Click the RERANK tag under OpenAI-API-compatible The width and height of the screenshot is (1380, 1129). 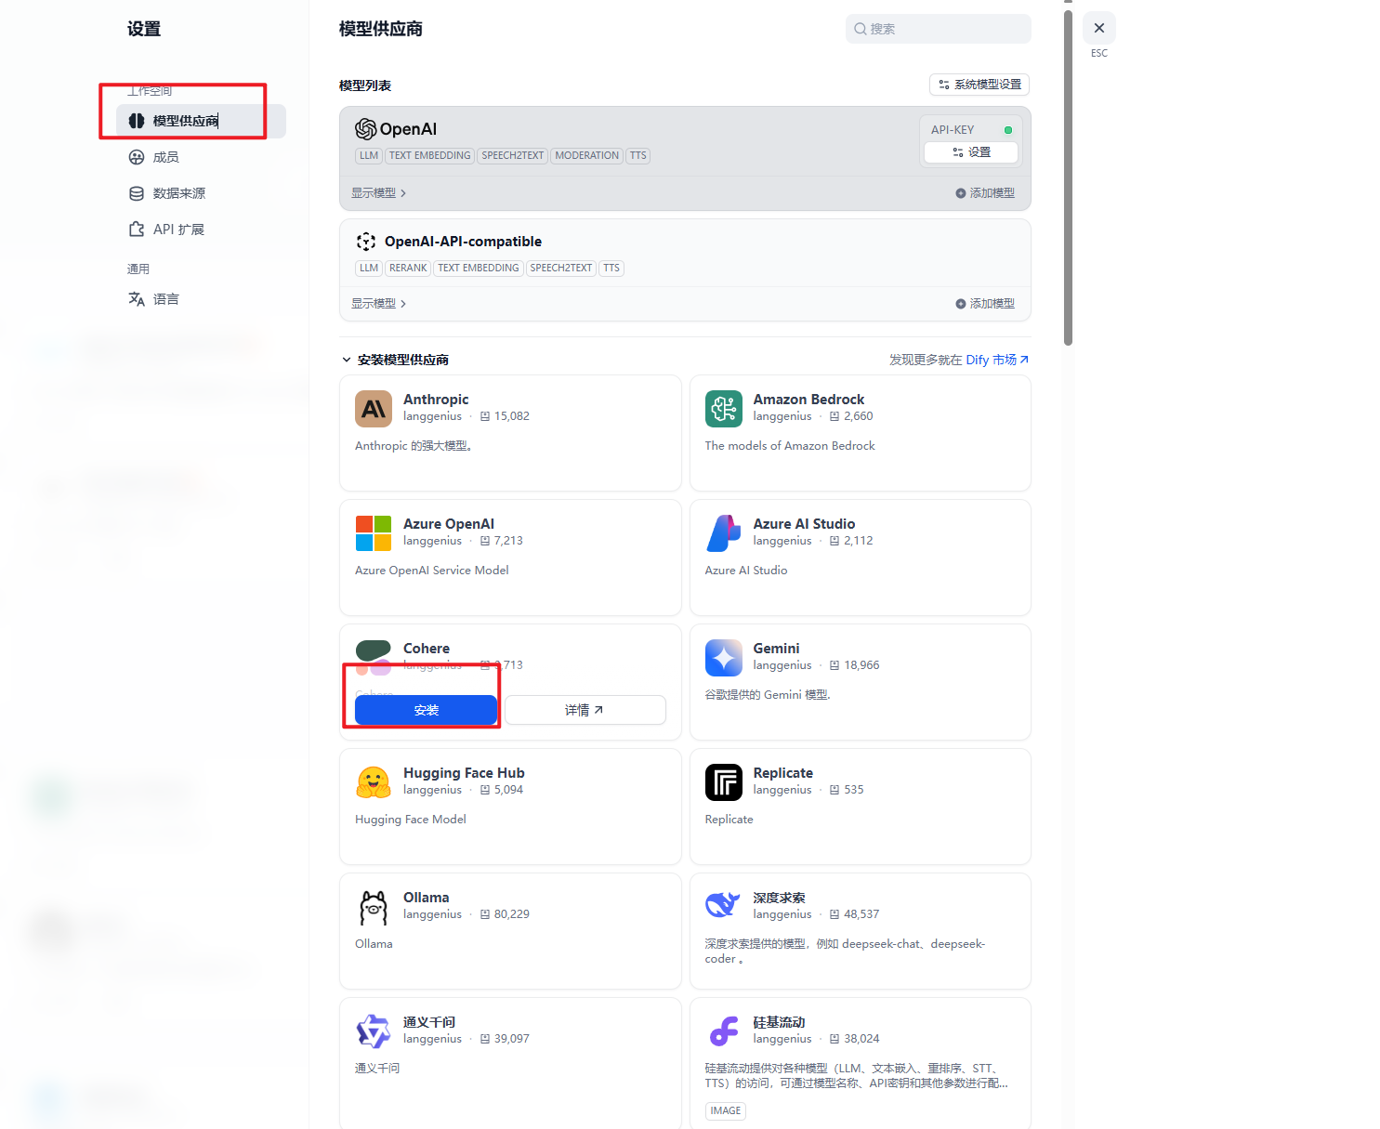coord(408,269)
